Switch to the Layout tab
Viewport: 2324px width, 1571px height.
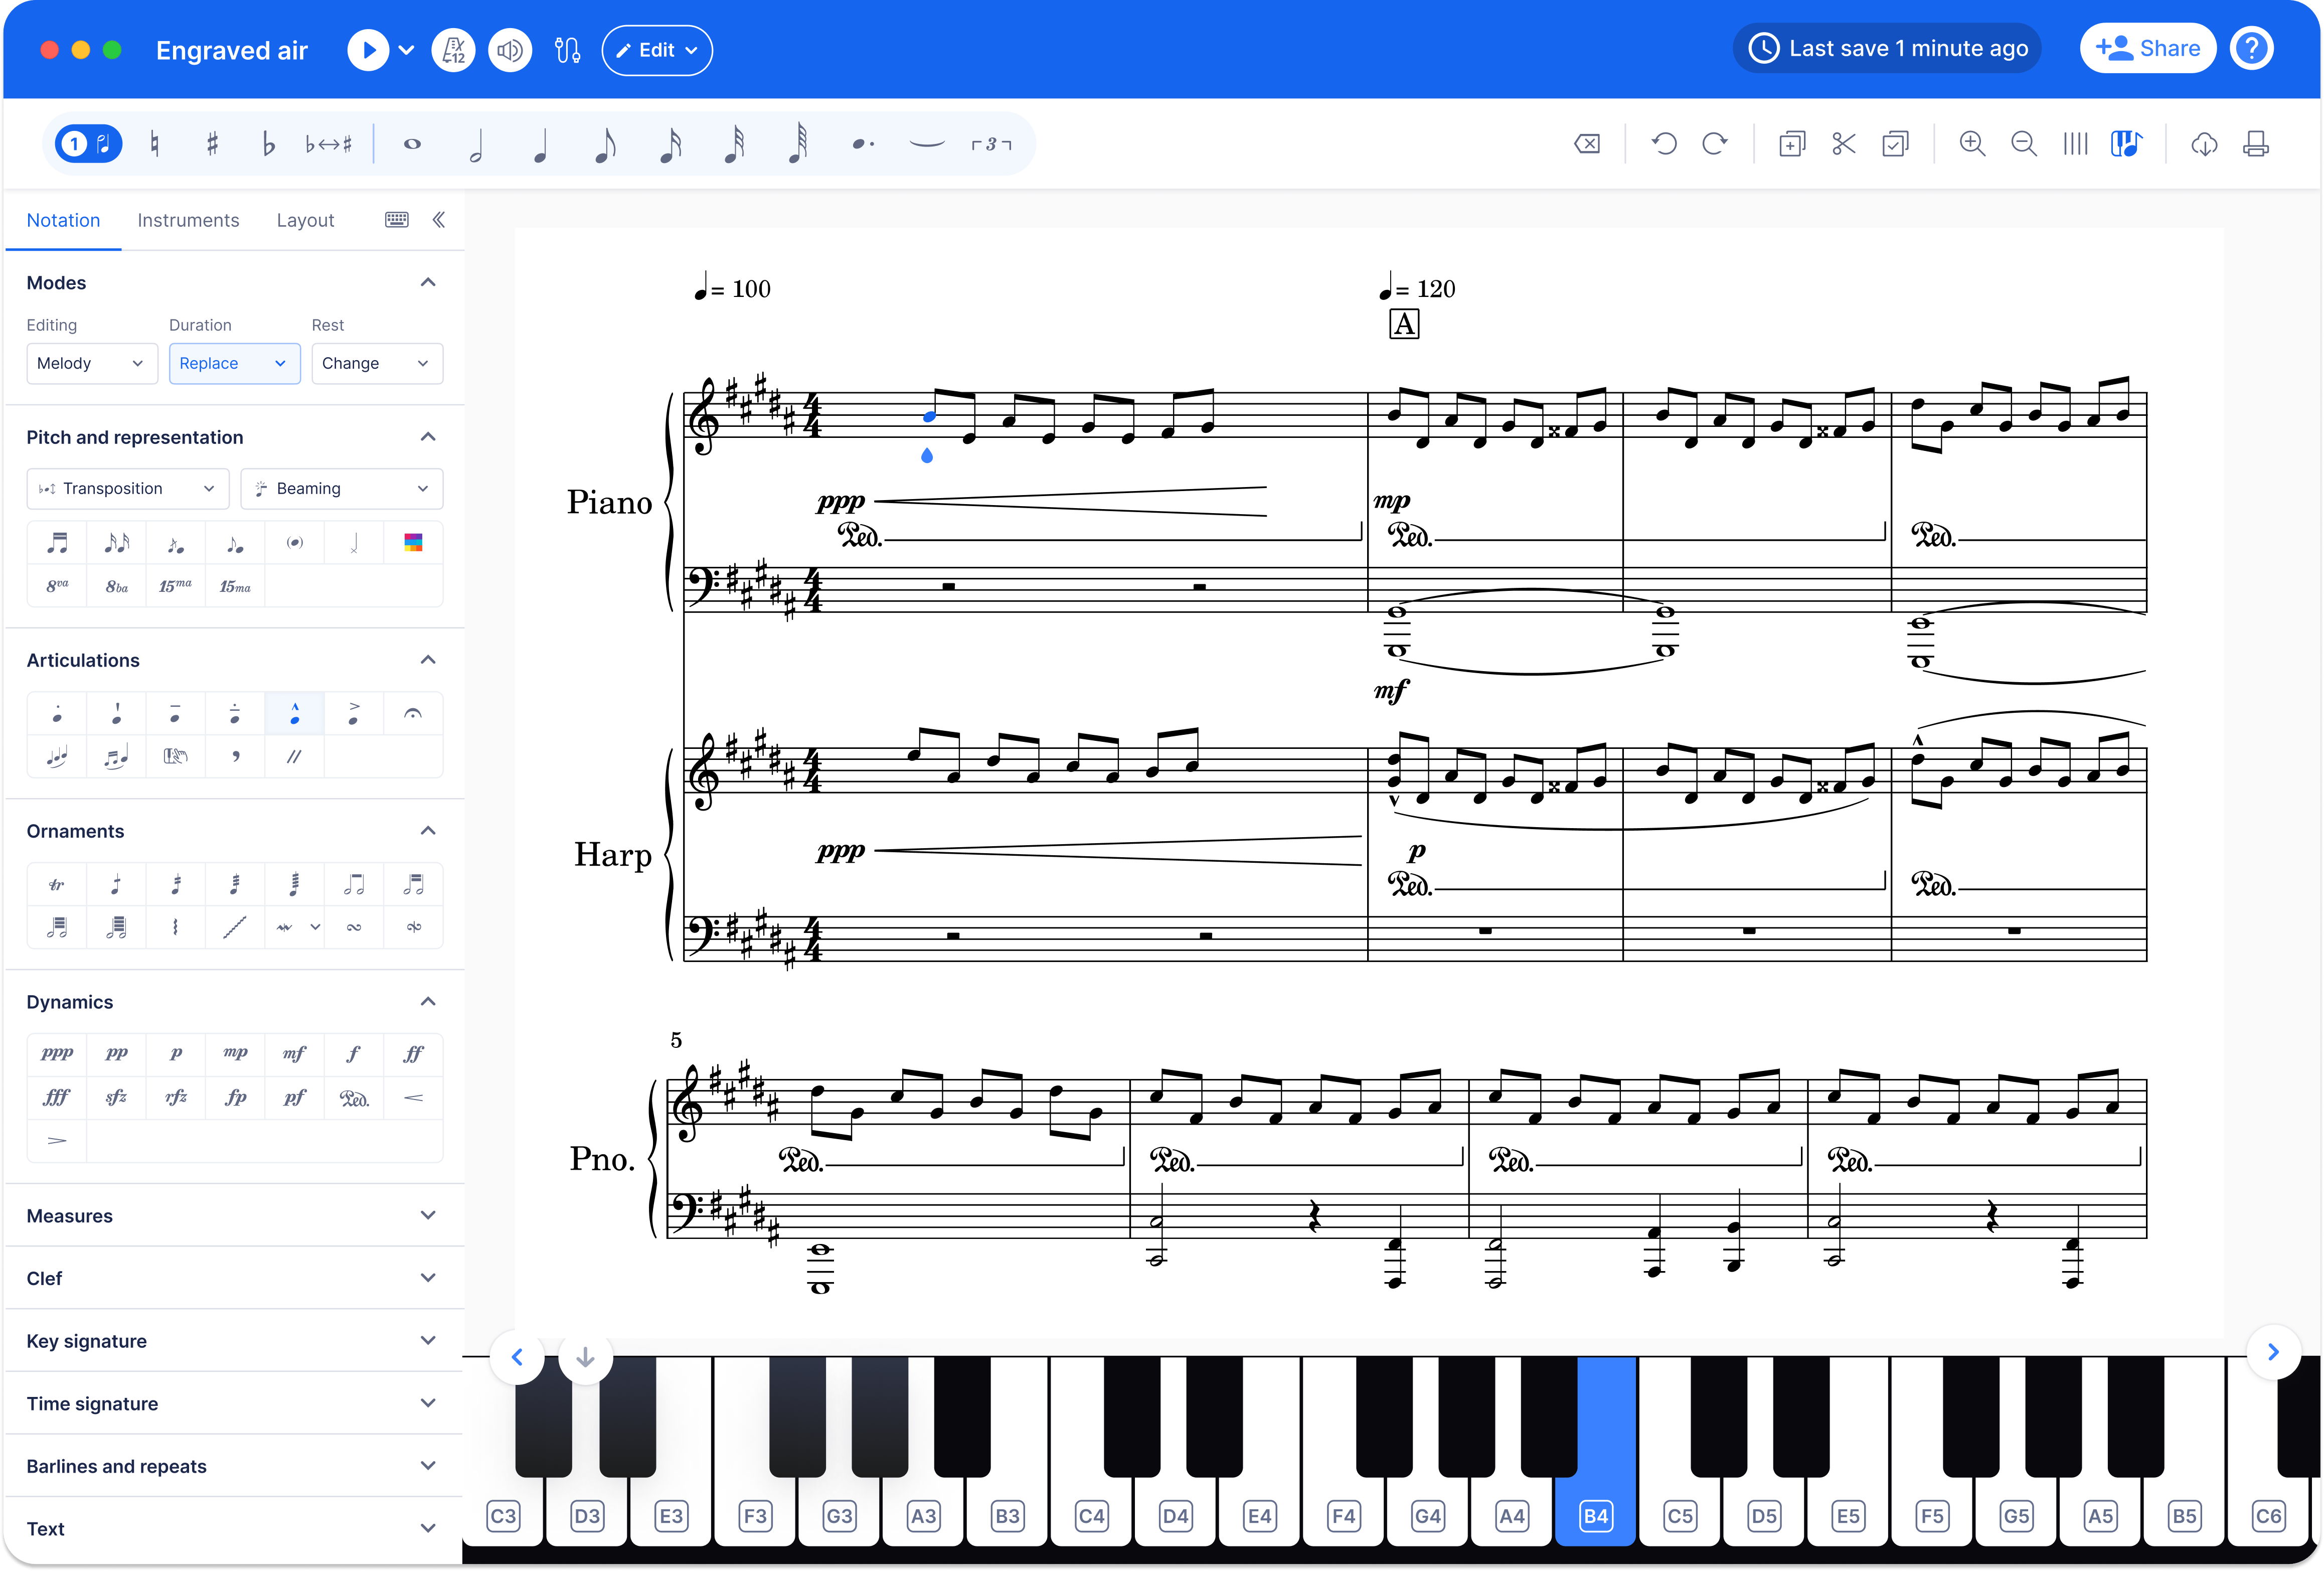(305, 220)
